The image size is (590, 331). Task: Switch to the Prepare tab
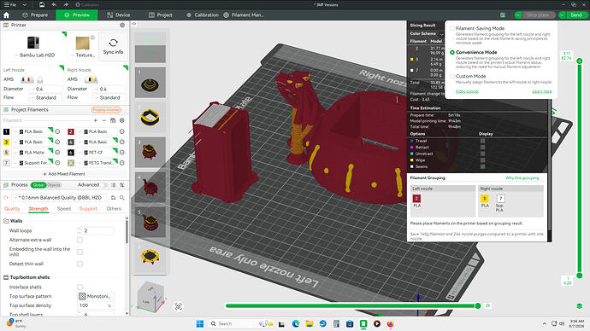(35, 15)
